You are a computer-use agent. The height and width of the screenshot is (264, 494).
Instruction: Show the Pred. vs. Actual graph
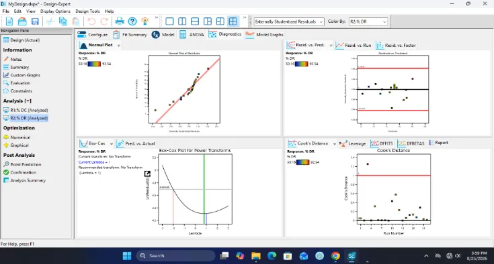[x=136, y=143]
